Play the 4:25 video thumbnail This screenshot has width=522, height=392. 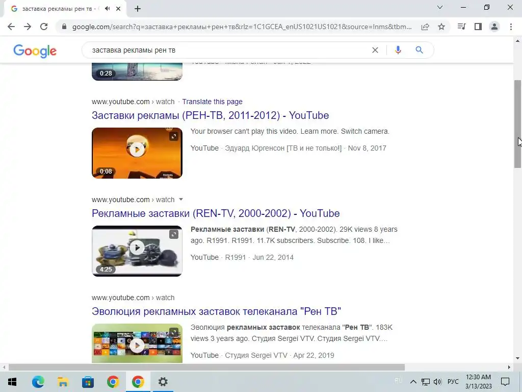tap(137, 251)
